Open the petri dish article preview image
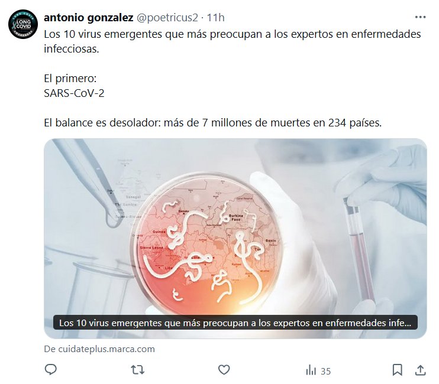The image size is (439, 384). (235, 239)
